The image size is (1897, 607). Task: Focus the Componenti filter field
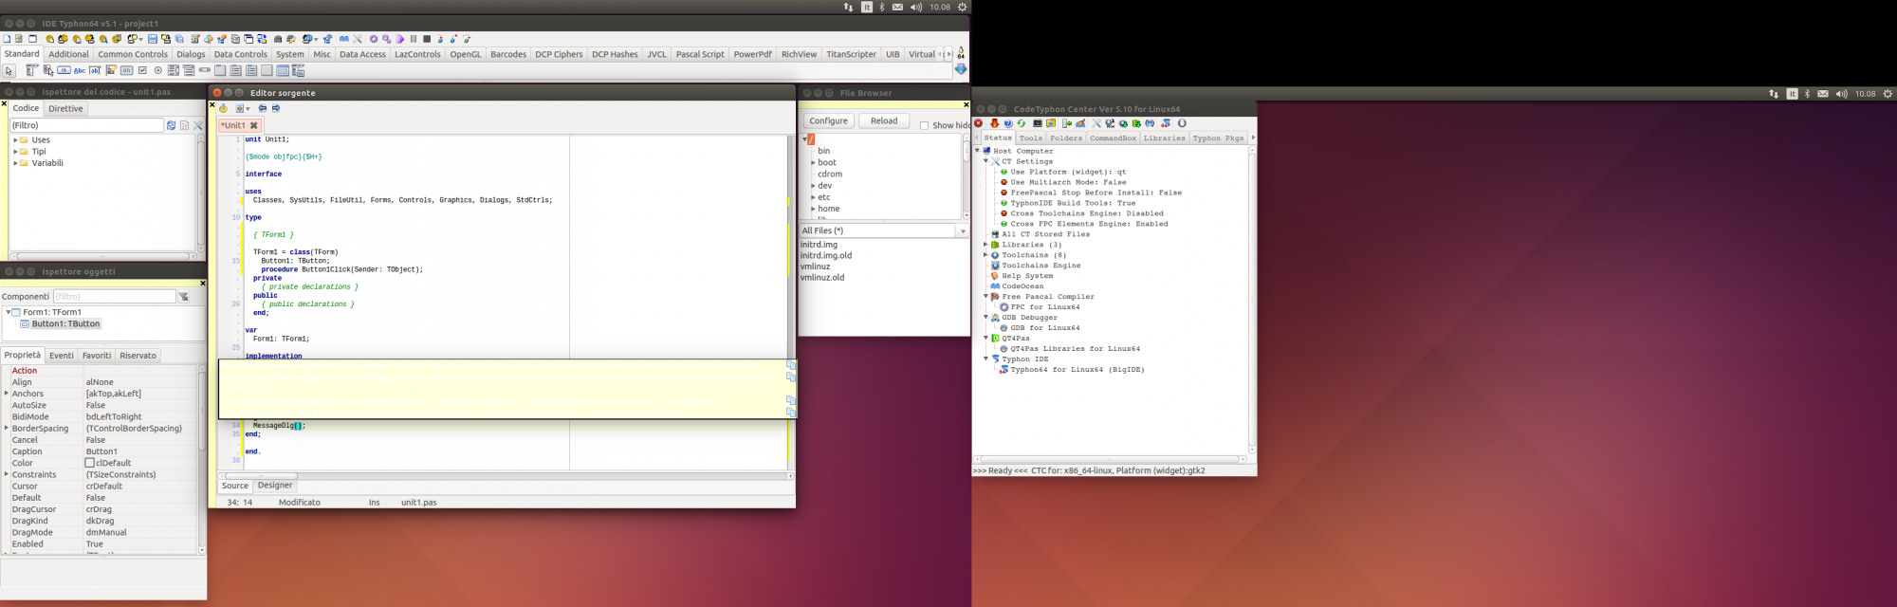coord(114,297)
